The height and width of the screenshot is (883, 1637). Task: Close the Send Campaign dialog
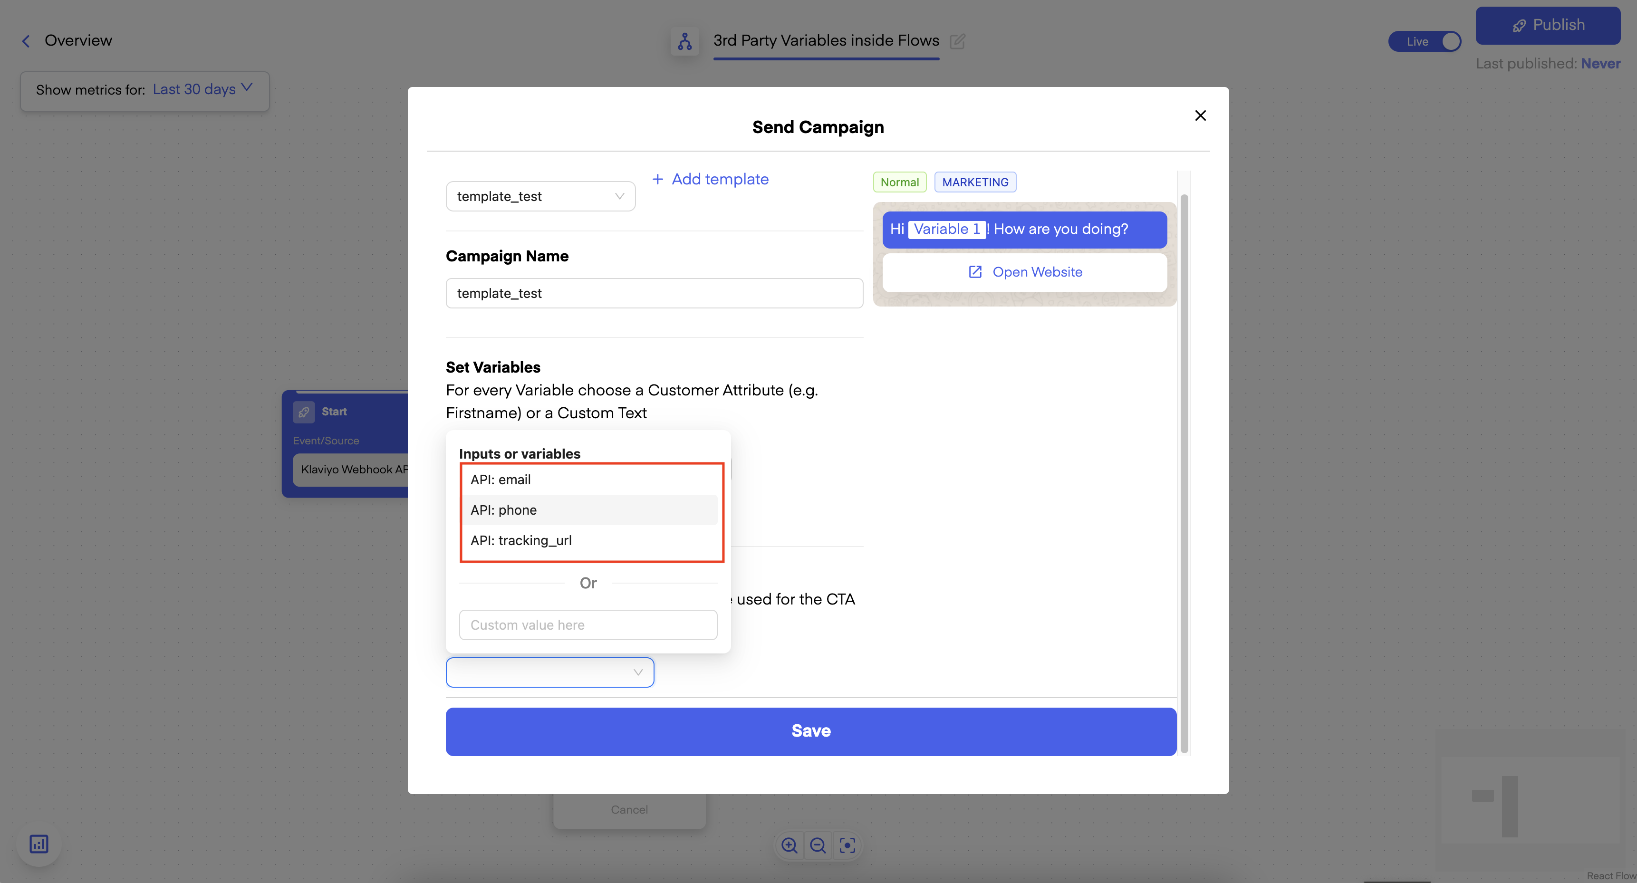coord(1200,115)
